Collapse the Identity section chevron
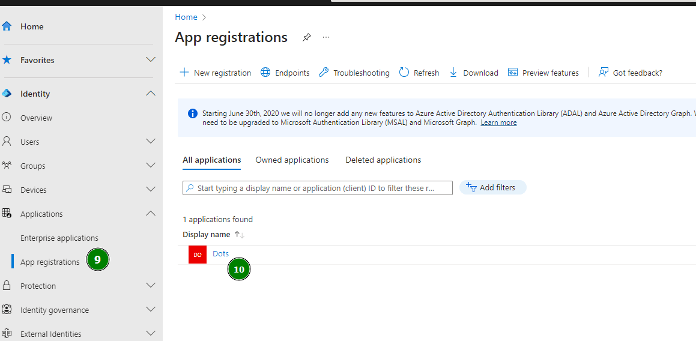696x341 pixels. coord(151,93)
